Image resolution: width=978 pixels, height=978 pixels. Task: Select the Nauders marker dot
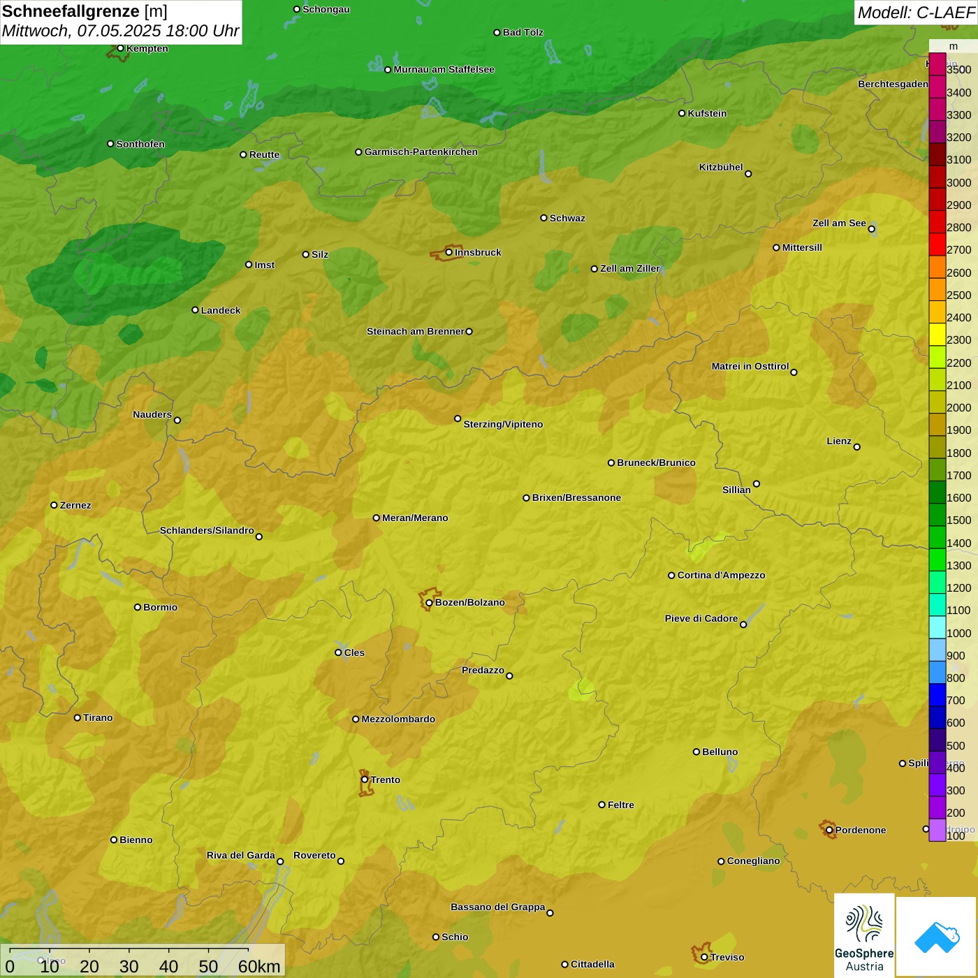pyautogui.click(x=177, y=420)
